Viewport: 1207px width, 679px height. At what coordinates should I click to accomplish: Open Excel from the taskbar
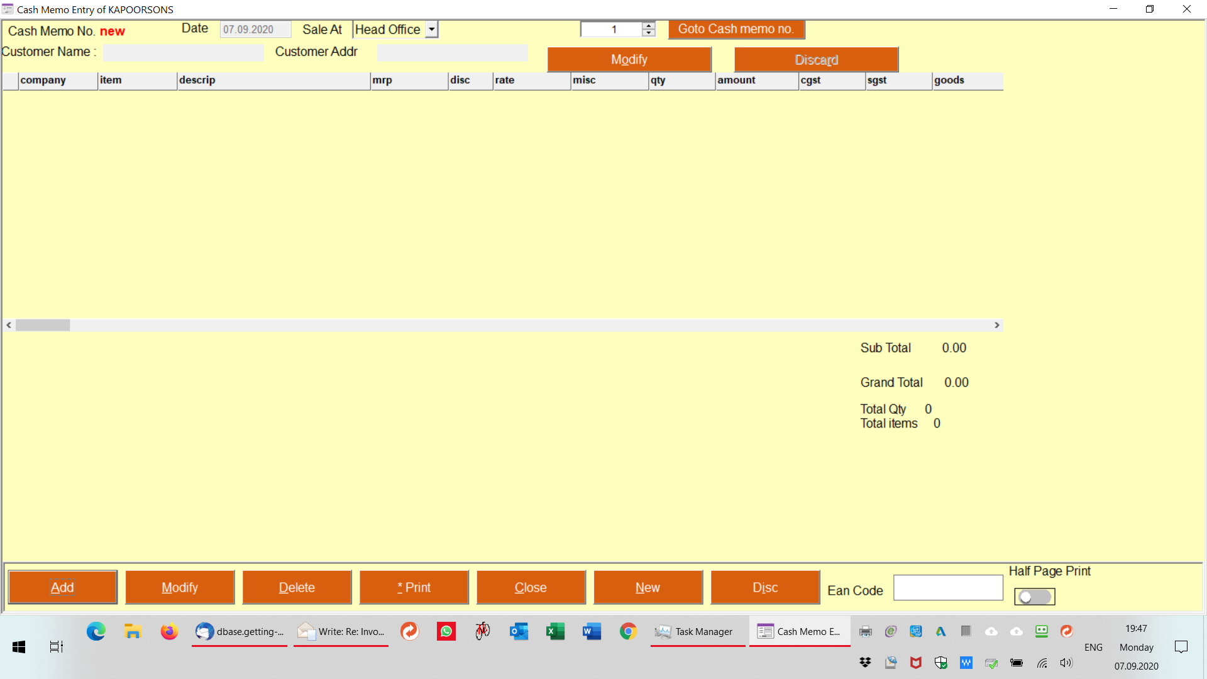[x=555, y=631]
